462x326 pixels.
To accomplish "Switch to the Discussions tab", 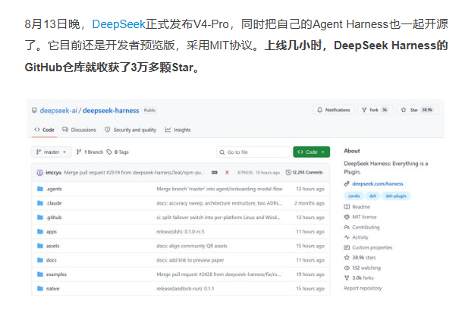I will 79,130.
